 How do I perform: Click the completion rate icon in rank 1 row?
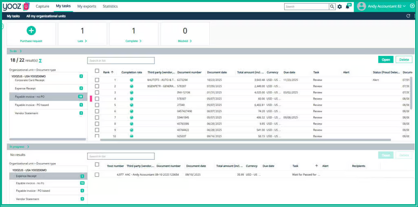131,80
